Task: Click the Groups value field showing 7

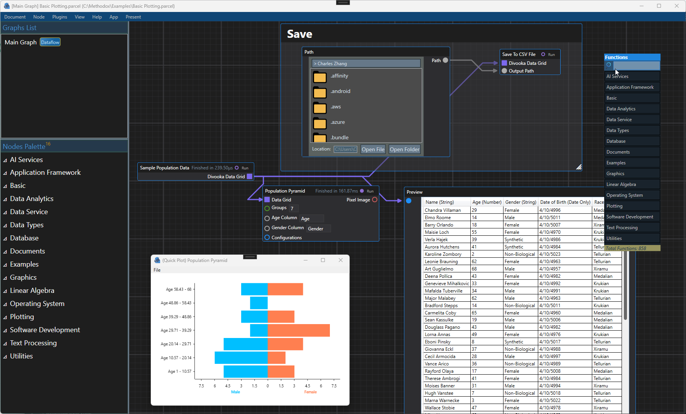Action: 294,208
